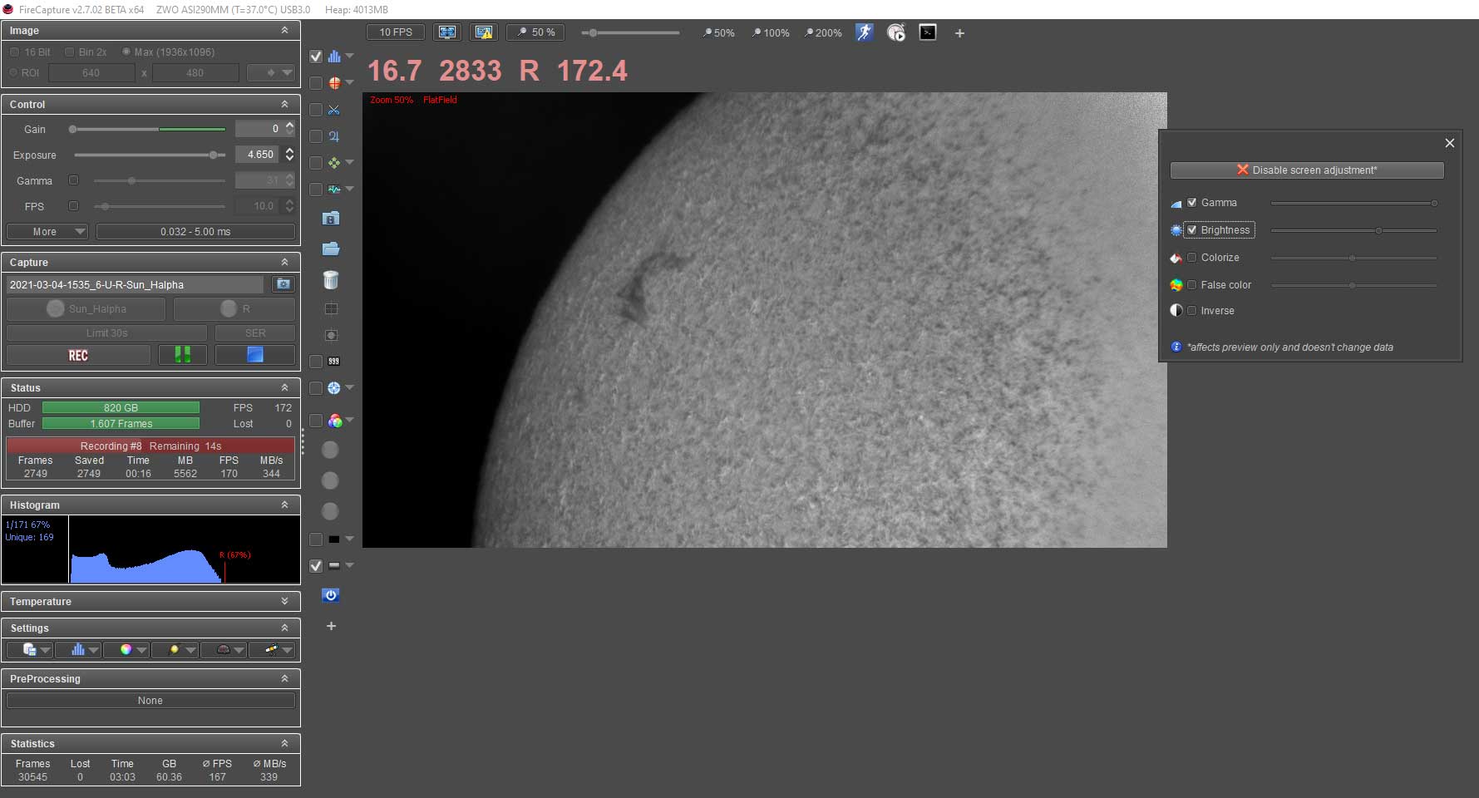Image resolution: width=1479 pixels, height=798 pixels.
Task: Open the Settings telescope dropdown
Action: click(272, 650)
